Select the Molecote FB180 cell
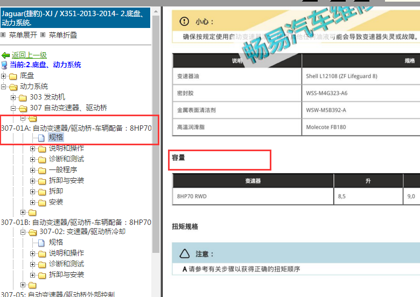 click(361, 127)
